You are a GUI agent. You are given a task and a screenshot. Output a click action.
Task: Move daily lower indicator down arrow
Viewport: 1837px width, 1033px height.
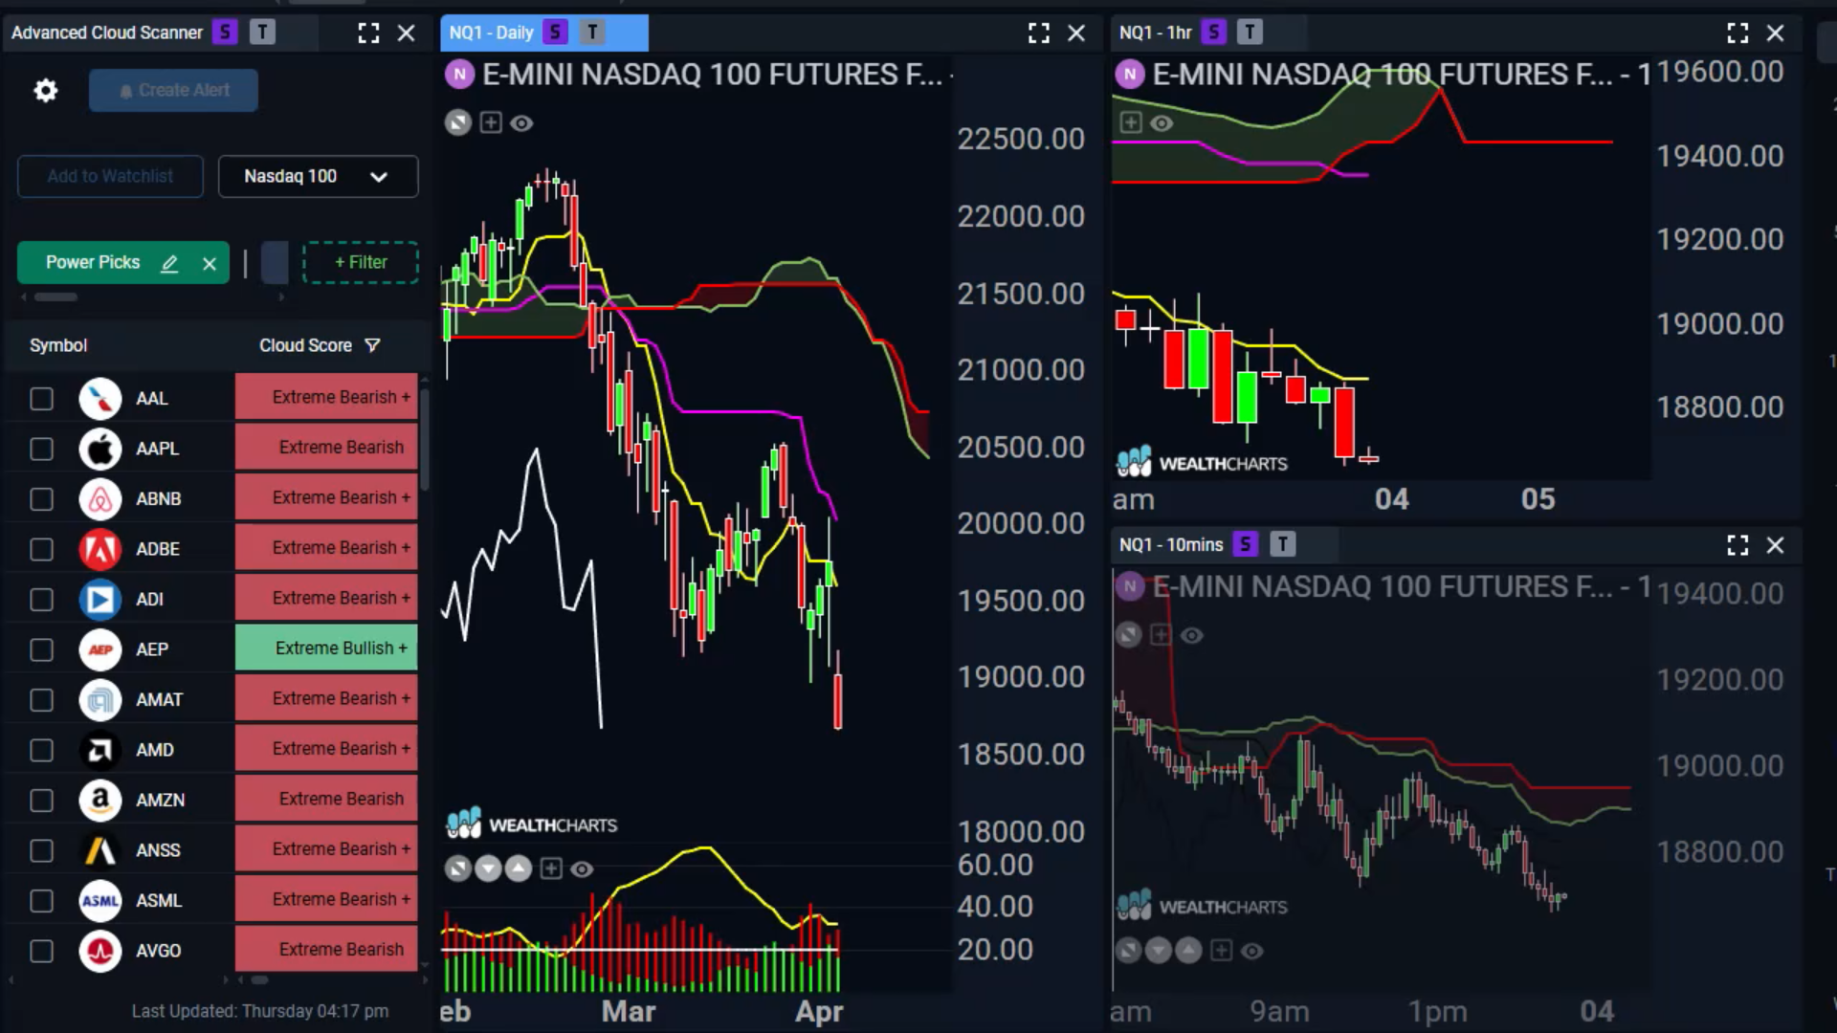tap(488, 868)
